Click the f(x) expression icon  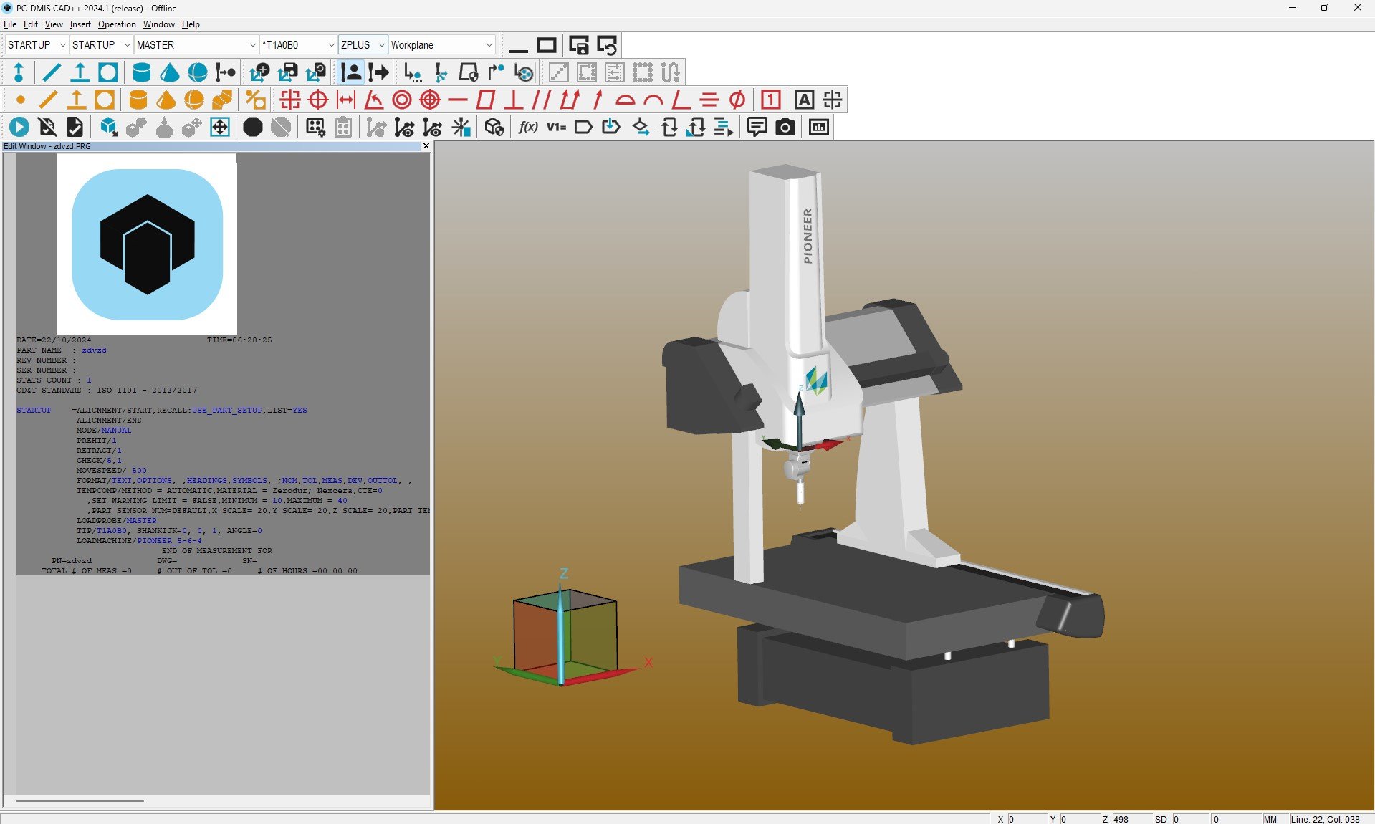pyautogui.click(x=528, y=128)
